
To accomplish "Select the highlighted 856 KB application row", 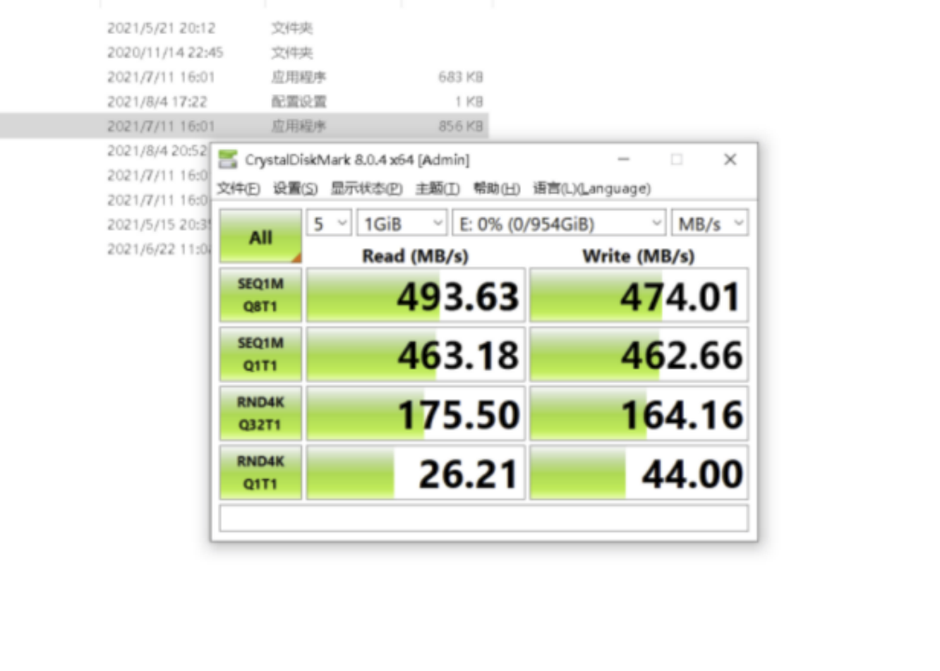I will click(244, 127).
